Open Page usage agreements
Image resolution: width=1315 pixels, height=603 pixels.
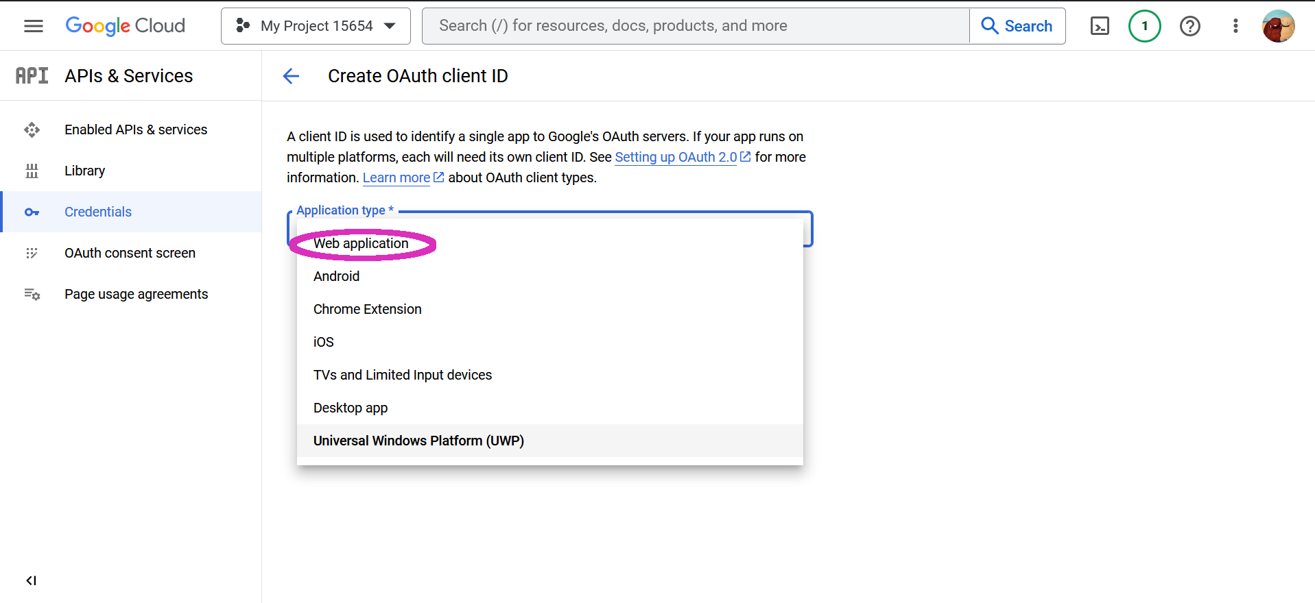coord(131,294)
